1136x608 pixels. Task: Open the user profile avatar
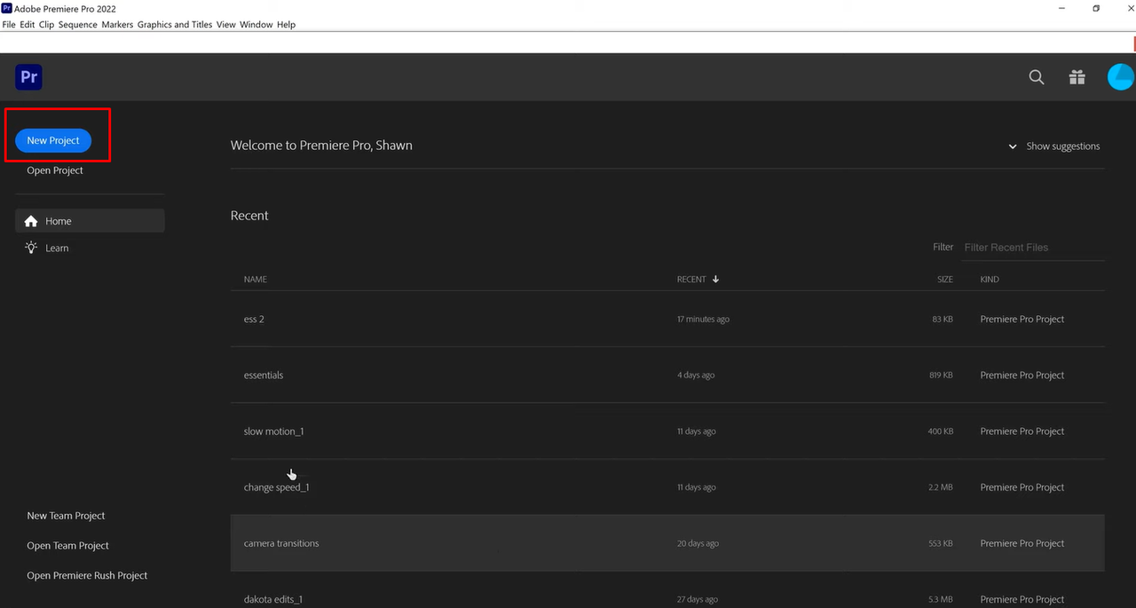click(1121, 77)
